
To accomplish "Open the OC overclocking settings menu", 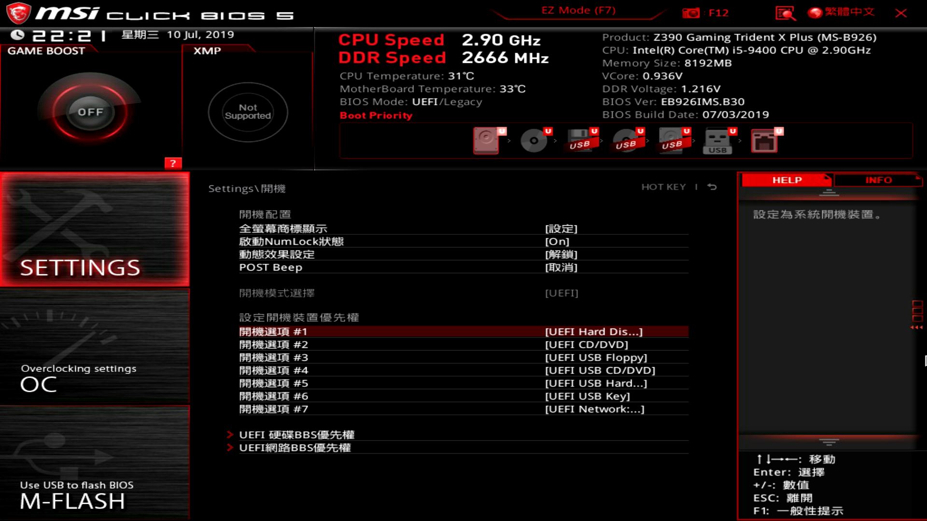I will (95, 347).
